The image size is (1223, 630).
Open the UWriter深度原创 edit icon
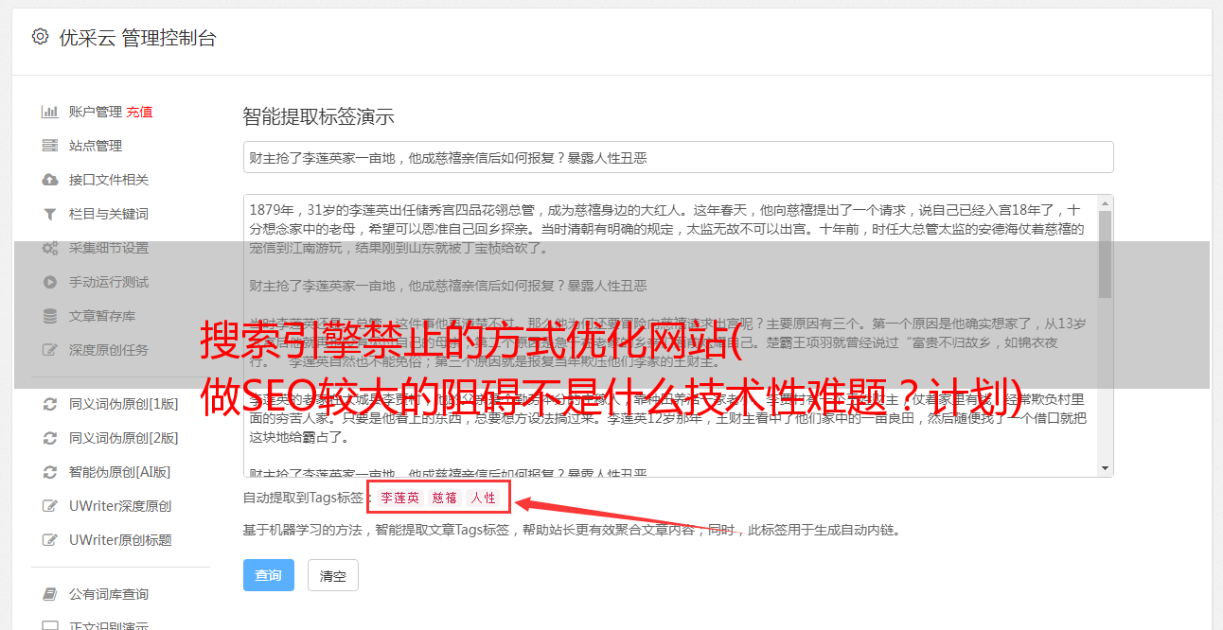[50, 506]
